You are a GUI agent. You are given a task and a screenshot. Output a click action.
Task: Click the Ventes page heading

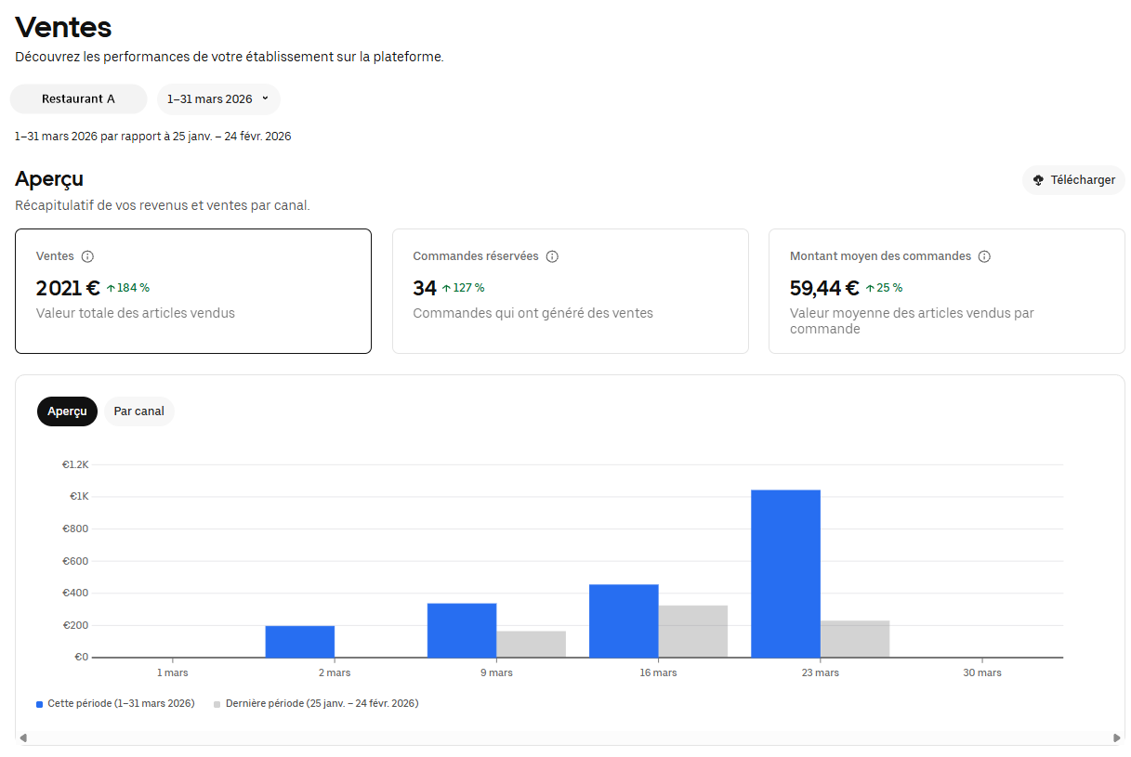[63, 27]
